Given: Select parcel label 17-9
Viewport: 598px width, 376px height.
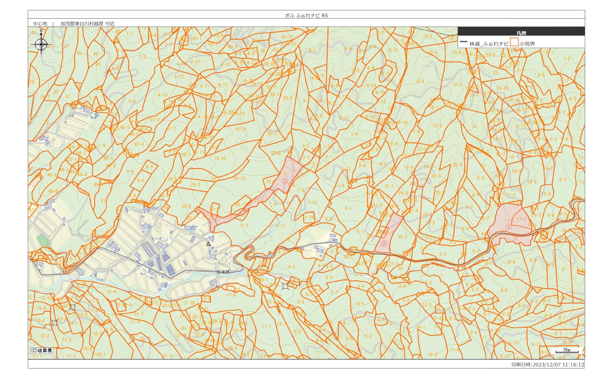Looking at the screenshot, I should (x=231, y=295).
